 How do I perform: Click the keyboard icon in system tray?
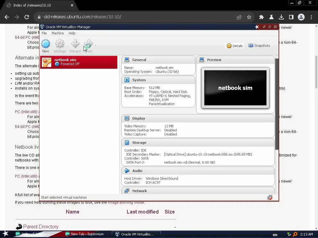point(275,235)
